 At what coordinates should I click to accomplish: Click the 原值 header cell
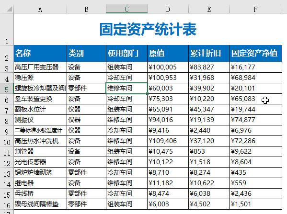click(168, 54)
